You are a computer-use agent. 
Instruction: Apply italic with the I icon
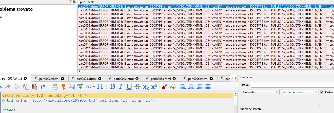(121, 87)
